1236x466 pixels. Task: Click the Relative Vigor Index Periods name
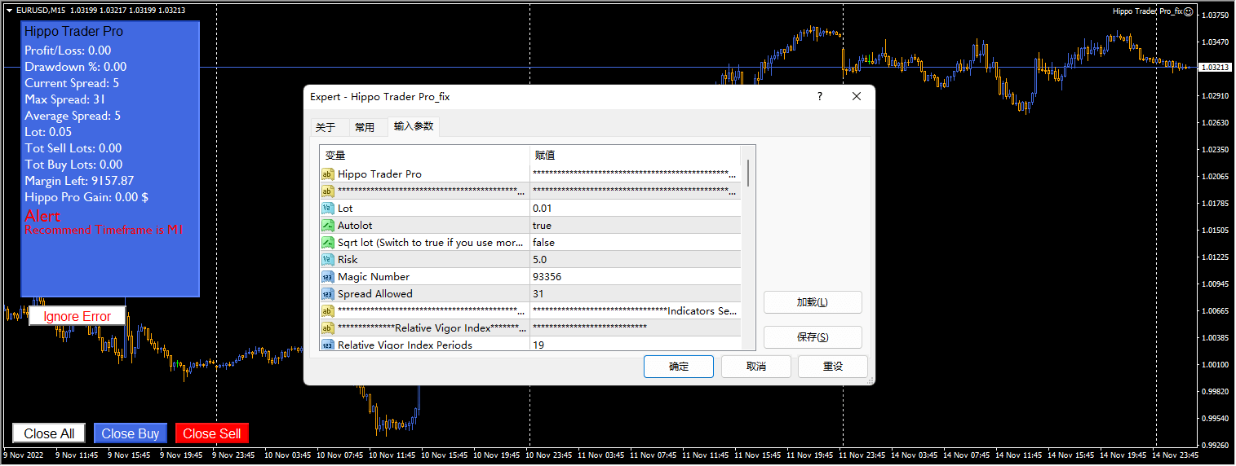[405, 345]
